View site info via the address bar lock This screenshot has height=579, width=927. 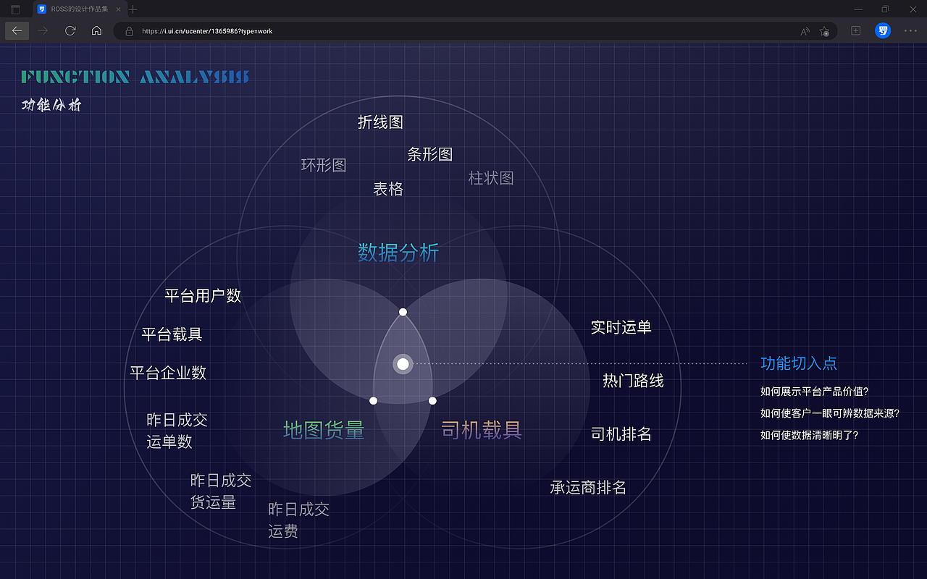[129, 31]
